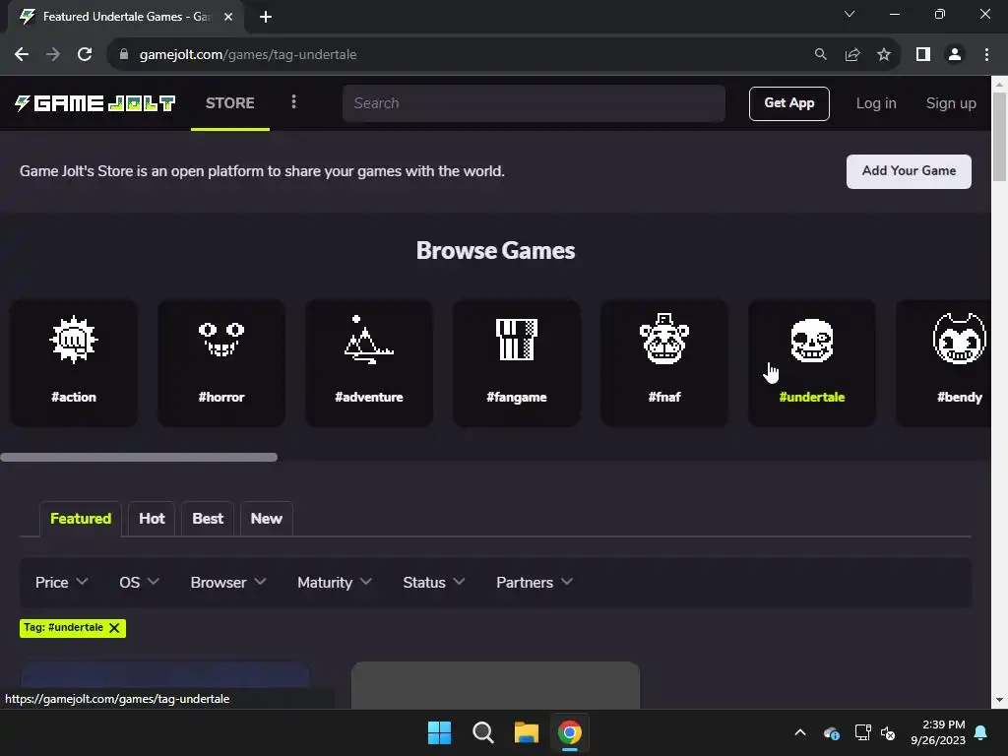Click the Add Your Game button
The width and height of the screenshot is (1008, 756).
(x=909, y=171)
